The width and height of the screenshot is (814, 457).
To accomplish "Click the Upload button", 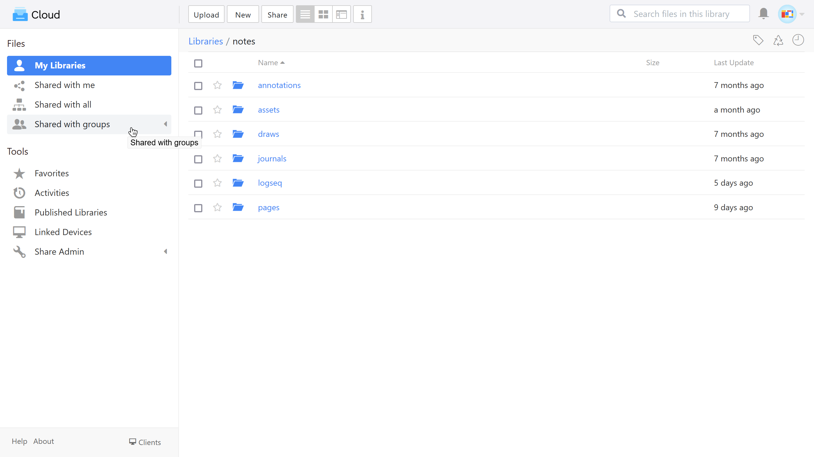I will [206, 15].
